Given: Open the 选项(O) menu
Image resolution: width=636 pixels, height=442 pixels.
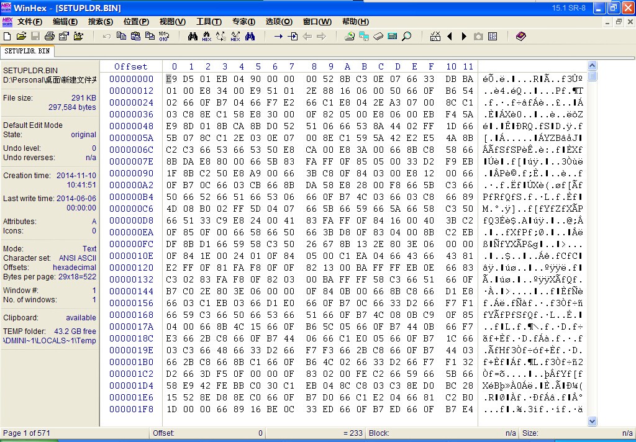Looking at the screenshot, I should 279,22.
